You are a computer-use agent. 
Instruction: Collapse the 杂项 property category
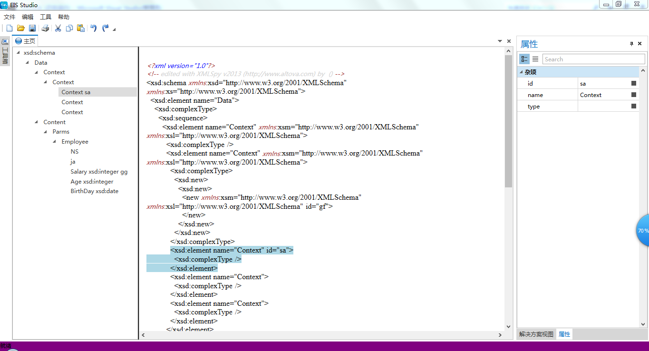click(521, 72)
